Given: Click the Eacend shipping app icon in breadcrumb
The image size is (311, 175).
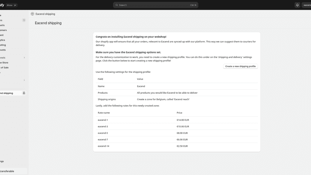Looking at the screenshot, I should (x=32, y=14).
